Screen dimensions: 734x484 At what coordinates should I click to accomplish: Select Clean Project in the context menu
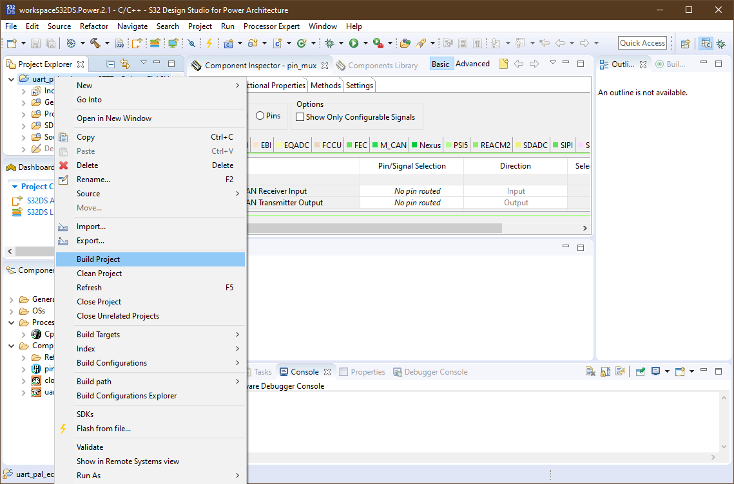click(x=99, y=274)
